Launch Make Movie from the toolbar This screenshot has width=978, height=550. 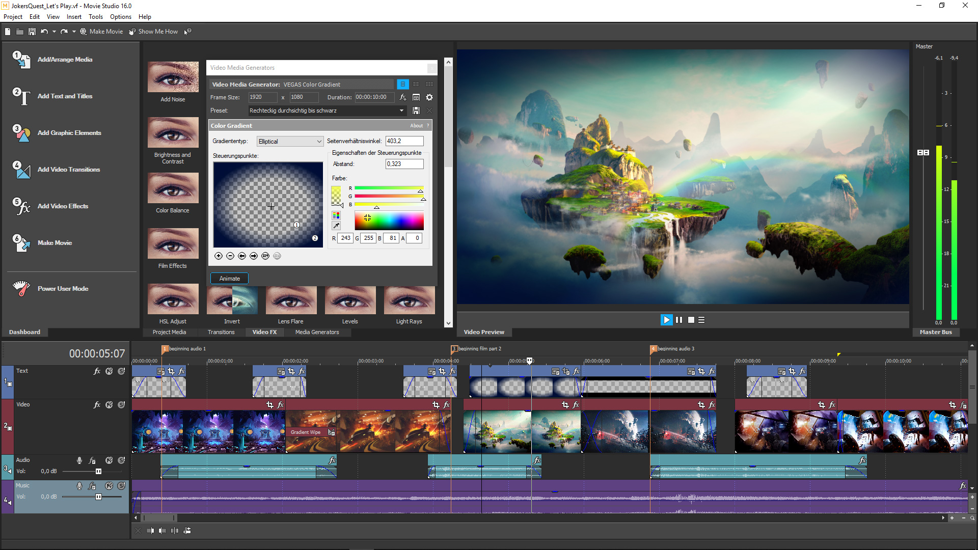pos(102,31)
